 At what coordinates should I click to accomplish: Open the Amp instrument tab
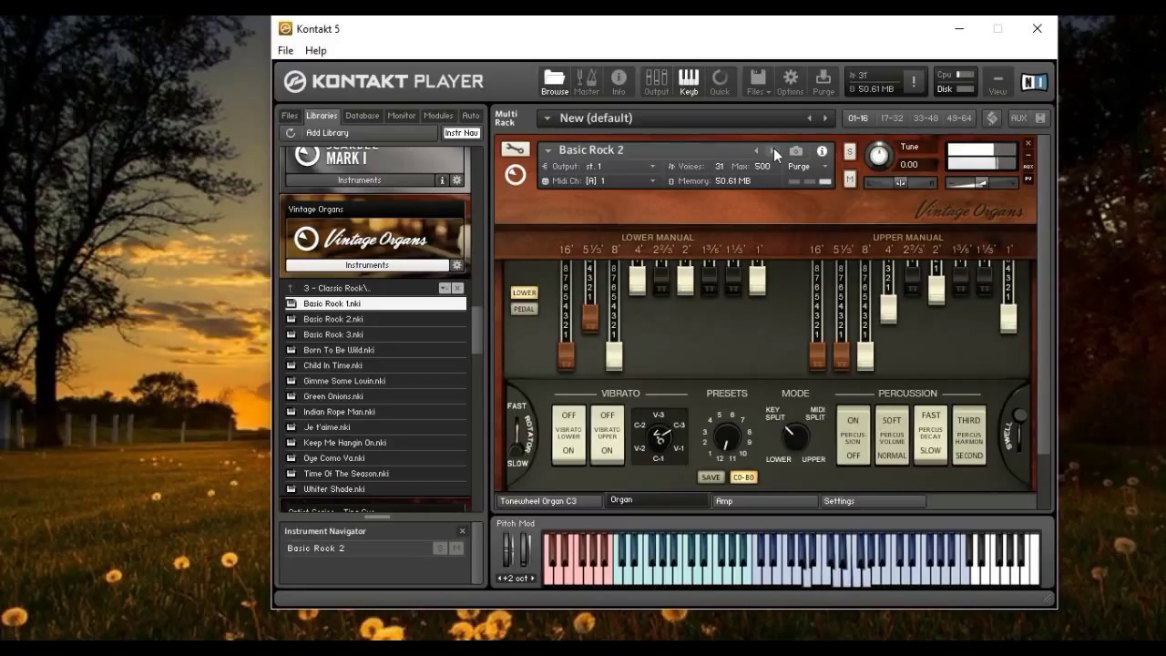click(x=763, y=501)
